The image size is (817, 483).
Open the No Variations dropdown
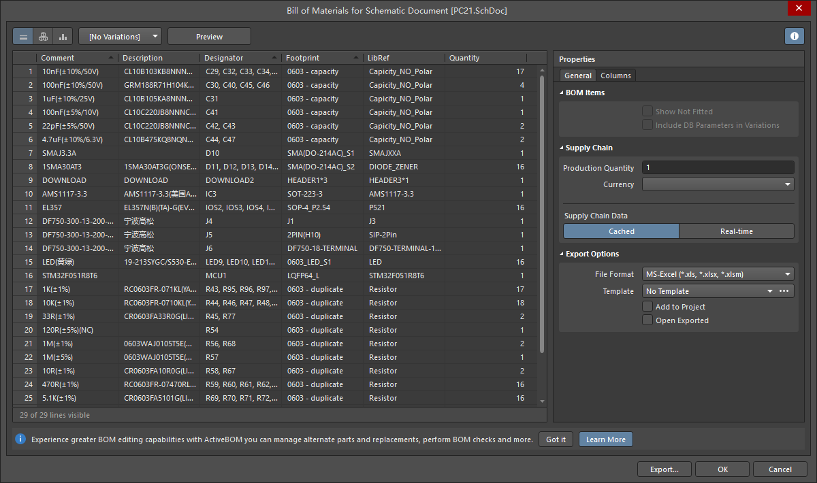click(121, 37)
